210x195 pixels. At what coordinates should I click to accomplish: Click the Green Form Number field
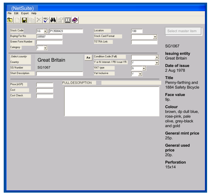pyautogui.click(x=50, y=42)
